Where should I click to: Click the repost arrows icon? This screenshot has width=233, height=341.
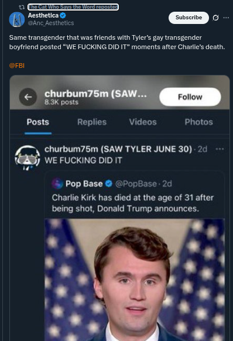22,7
